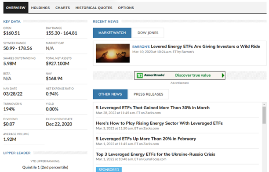Read 'Here's How to Play Rising Energy Sector' article
Viewport: 269px width, 172px height.
point(159,123)
